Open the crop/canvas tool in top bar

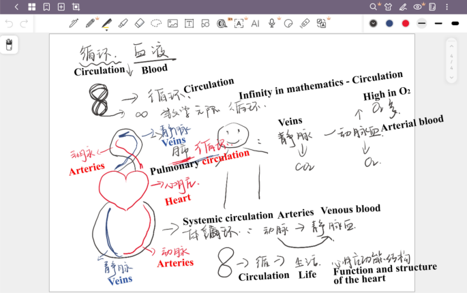click(76, 7)
